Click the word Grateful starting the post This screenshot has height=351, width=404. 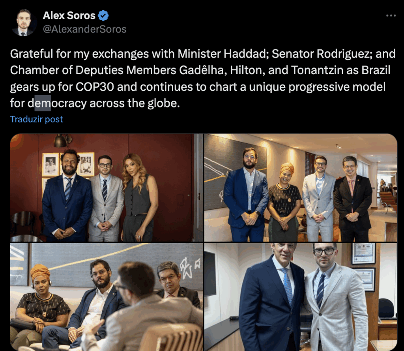point(32,54)
